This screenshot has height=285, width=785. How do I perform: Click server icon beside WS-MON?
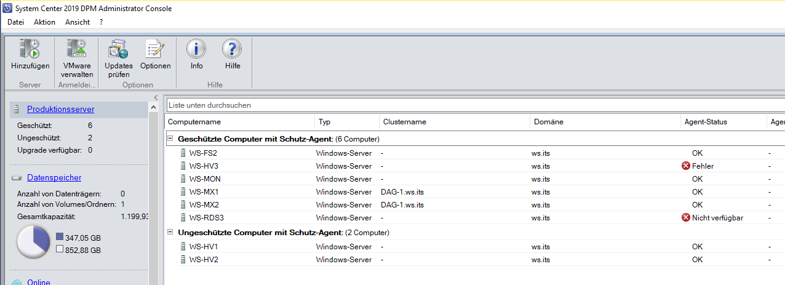182,179
